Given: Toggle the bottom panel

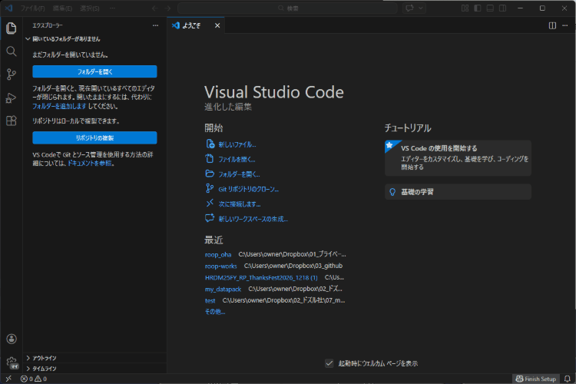Looking at the screenshot, I should click(490, 8).
